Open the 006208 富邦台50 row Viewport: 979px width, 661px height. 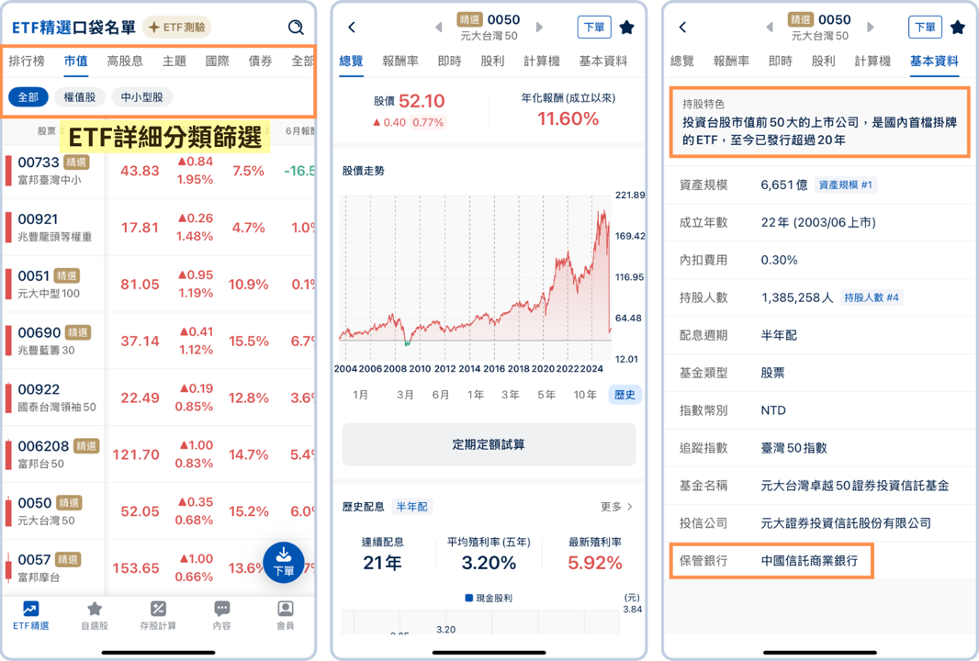click(159, 454)
